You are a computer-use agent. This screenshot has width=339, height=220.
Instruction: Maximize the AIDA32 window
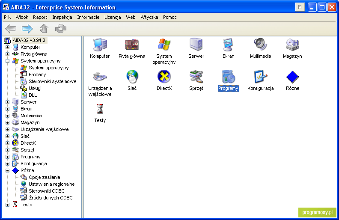pyautogui.click(x=322, y=7)
